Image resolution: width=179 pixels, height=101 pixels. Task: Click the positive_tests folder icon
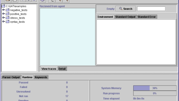point(8,14)
